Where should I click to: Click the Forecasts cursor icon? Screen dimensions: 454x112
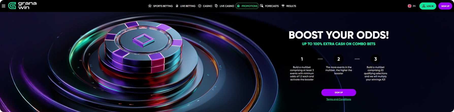(262, 6)
